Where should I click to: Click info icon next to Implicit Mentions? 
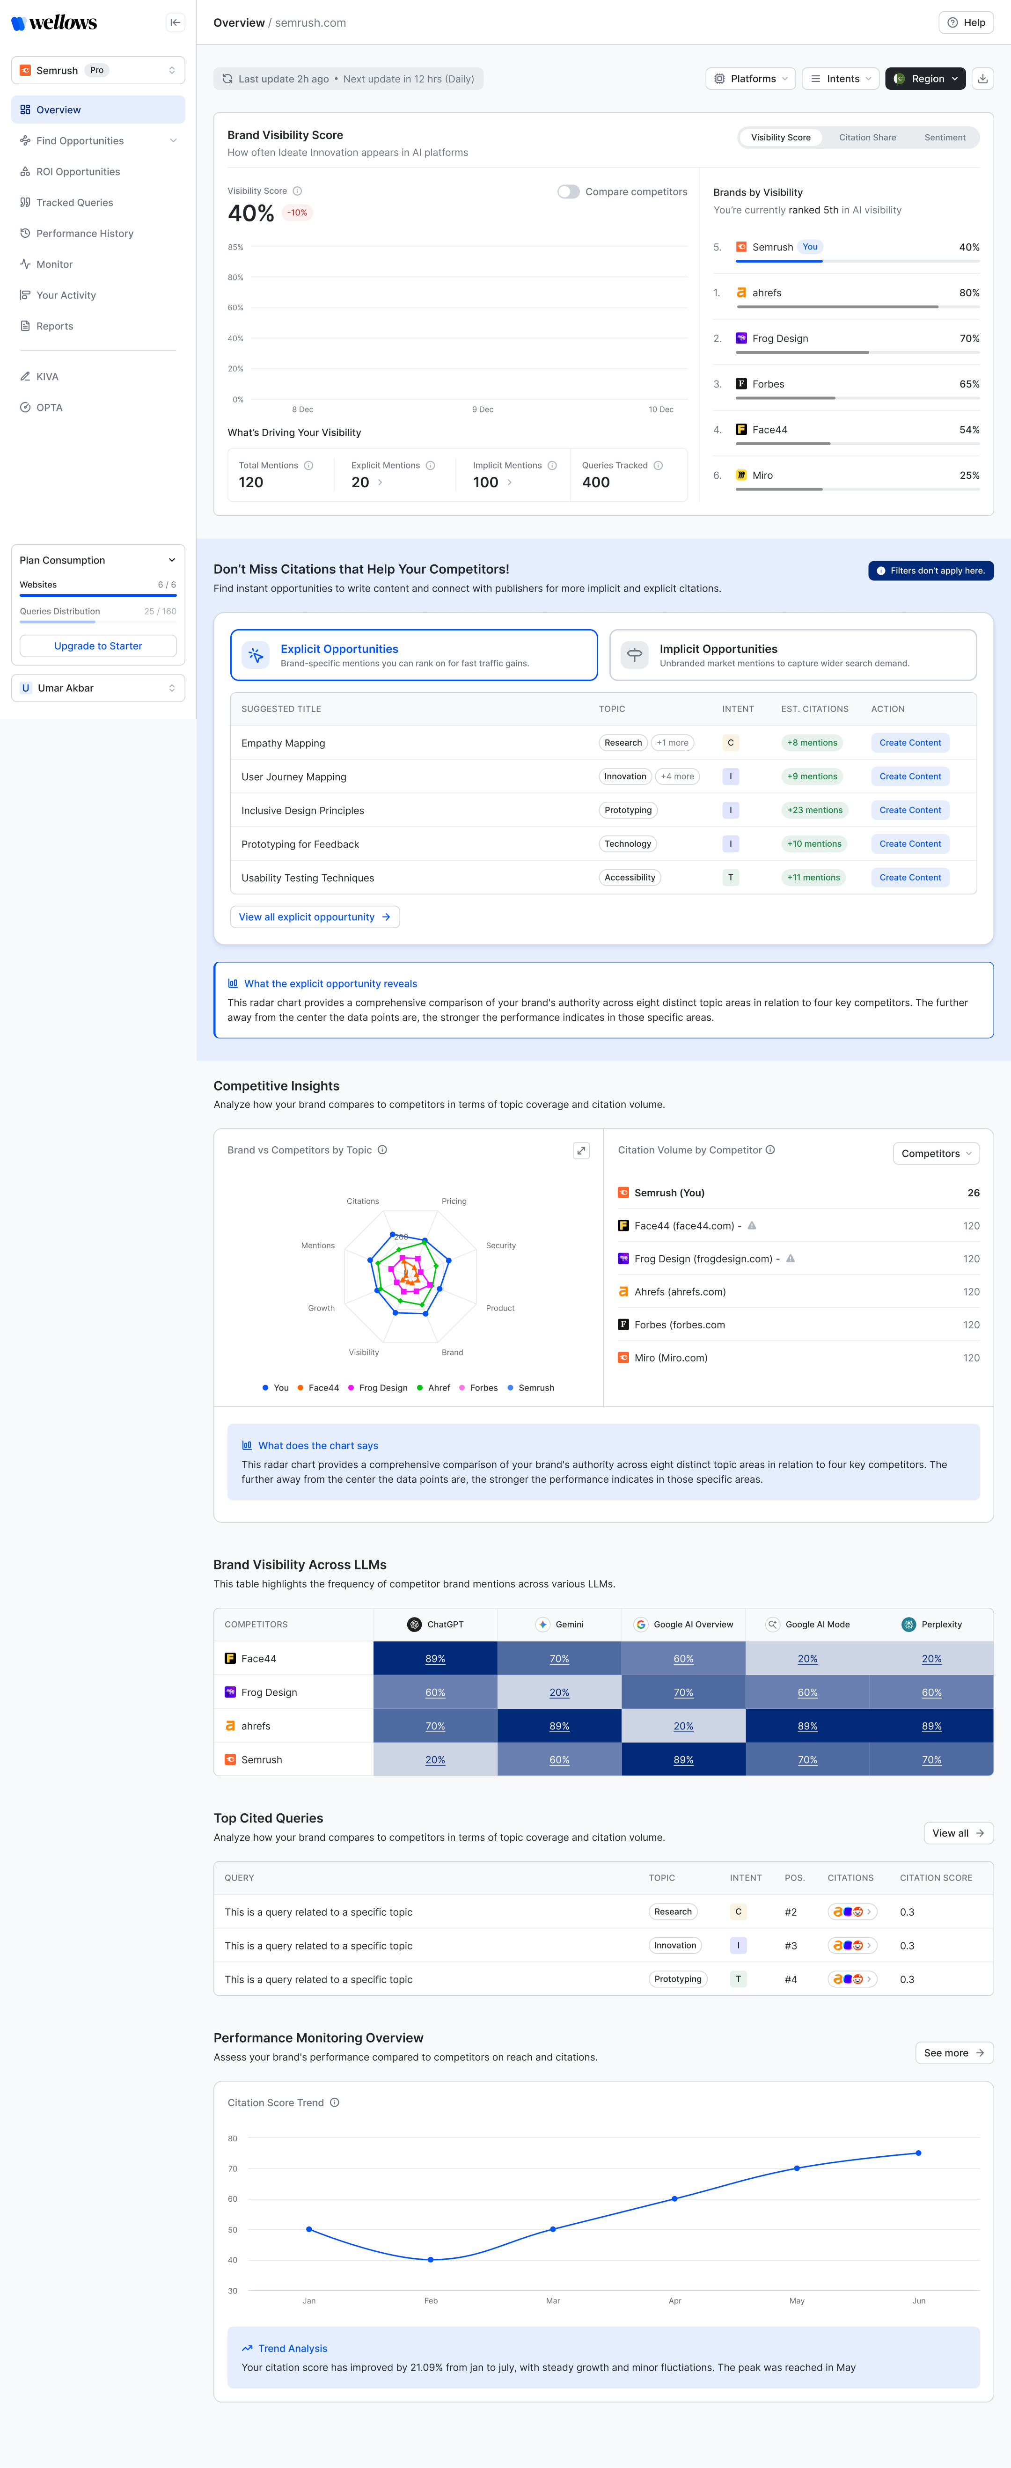click(552, 466)
